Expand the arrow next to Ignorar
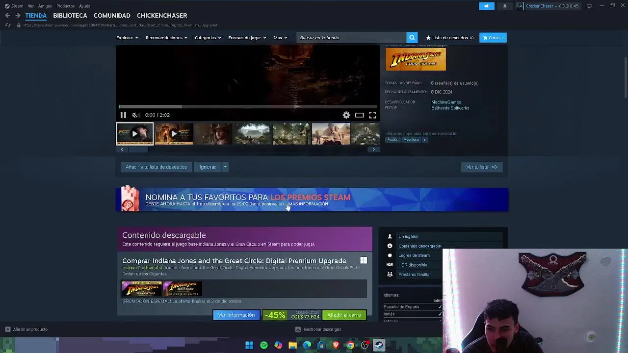This screenshot has height=353, width=628. tap(225, 167)
